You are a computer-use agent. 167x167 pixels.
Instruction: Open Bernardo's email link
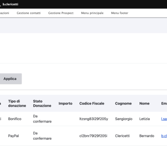pos(164,136)
